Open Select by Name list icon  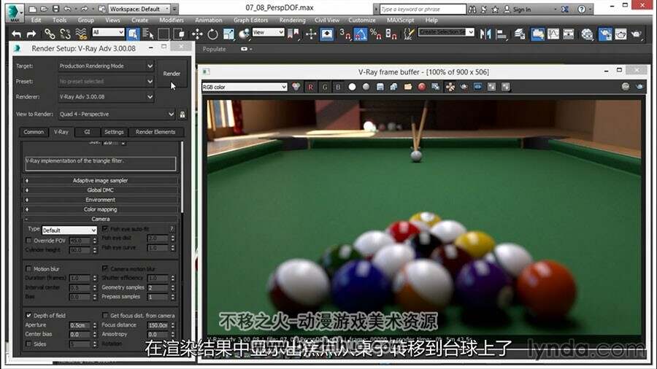148,34
